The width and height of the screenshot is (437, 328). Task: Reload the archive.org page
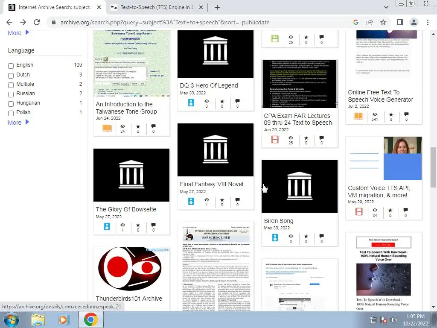pyautogui.click(x=37, y=22)
